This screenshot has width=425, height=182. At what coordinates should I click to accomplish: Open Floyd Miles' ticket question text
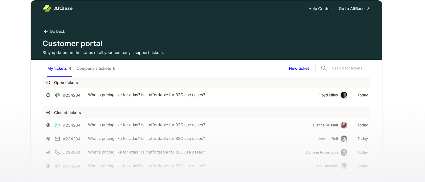pyautogui.click(x=146, y=95)
